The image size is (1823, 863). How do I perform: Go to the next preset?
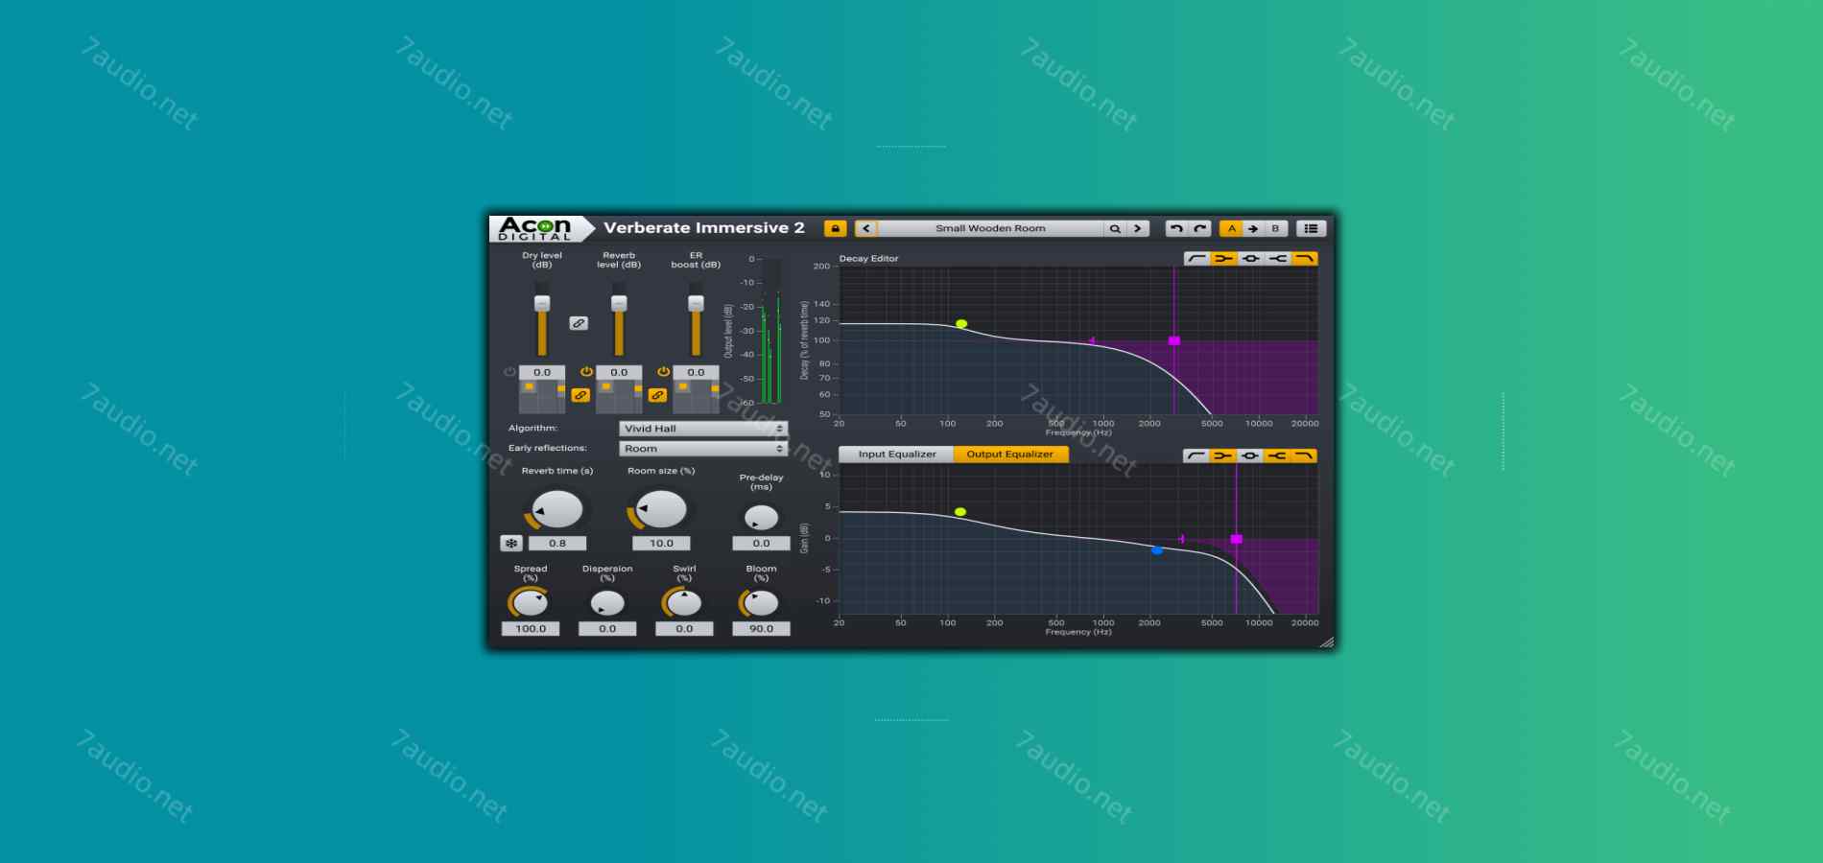click(x=1138, y=228)
